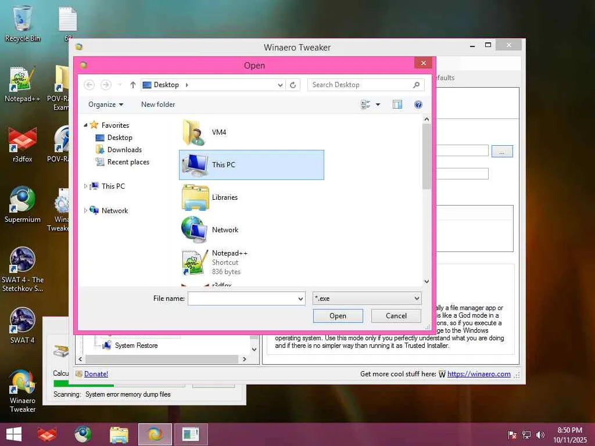This screenshot has width=595, height=446.
Task: Expand Network in navigation pane
Action: (x=85, y=210)
